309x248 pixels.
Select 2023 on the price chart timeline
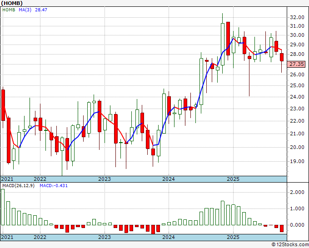[105, 179]
